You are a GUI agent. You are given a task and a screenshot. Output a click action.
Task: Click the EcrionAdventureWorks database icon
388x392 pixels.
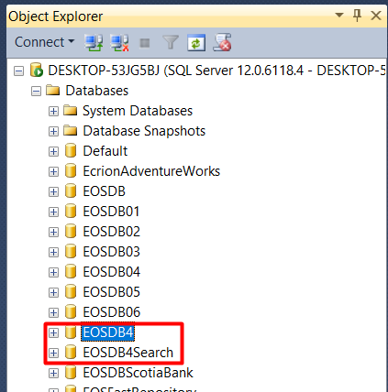71,171
